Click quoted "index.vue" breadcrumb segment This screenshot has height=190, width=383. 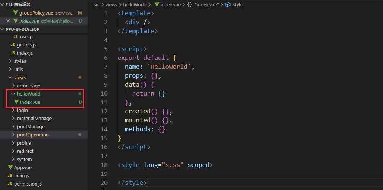pyautogui.click(x=206, y=4)
